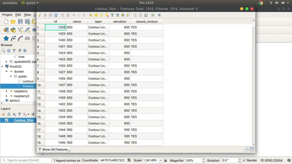292x164 pixels.
Task: Reload the attribute table data
Action: [x=56, y=15]
